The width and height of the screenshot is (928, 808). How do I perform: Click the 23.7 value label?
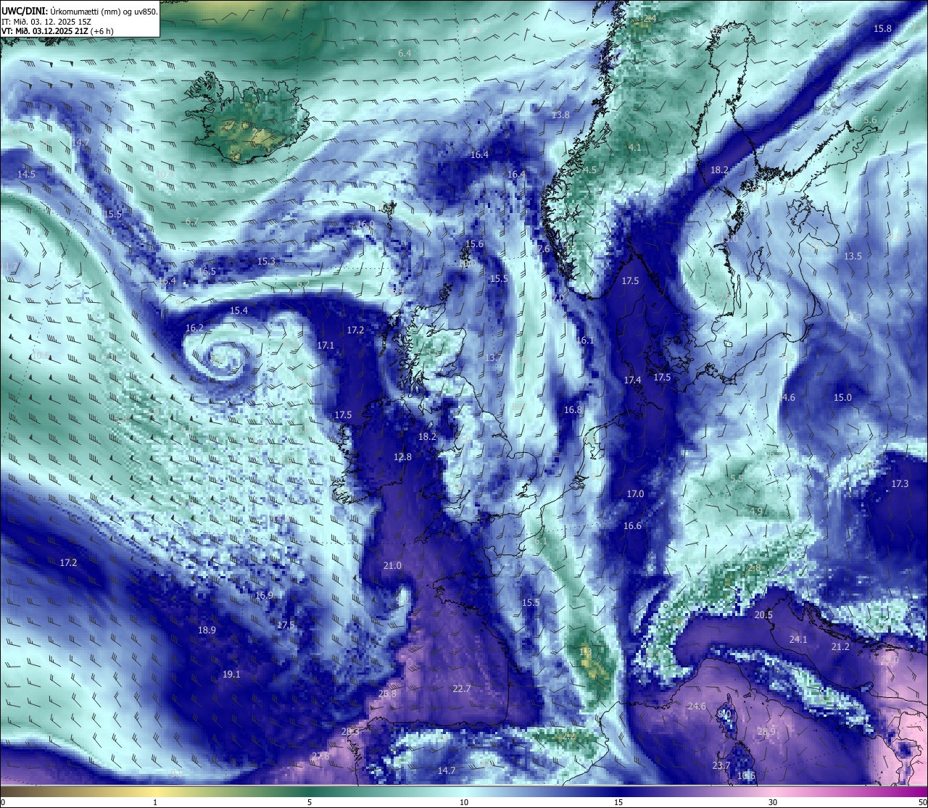pos(721,766)
